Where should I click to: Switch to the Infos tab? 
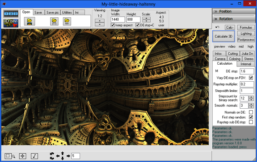[219, 54]
